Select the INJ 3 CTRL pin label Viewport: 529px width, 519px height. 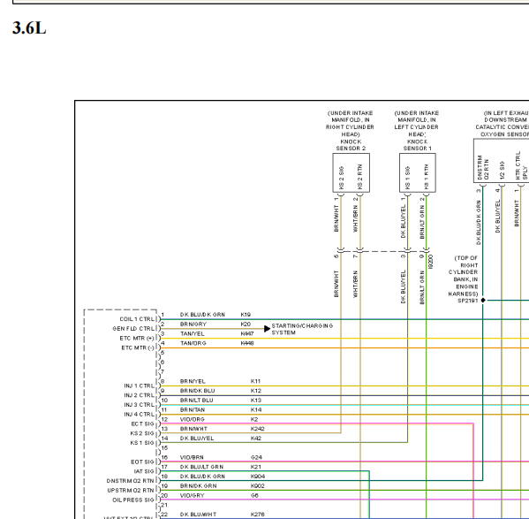[x=139, y=405]
